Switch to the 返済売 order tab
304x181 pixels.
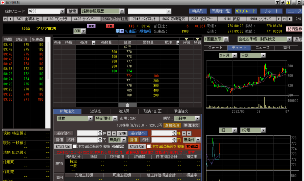[96, 111]
